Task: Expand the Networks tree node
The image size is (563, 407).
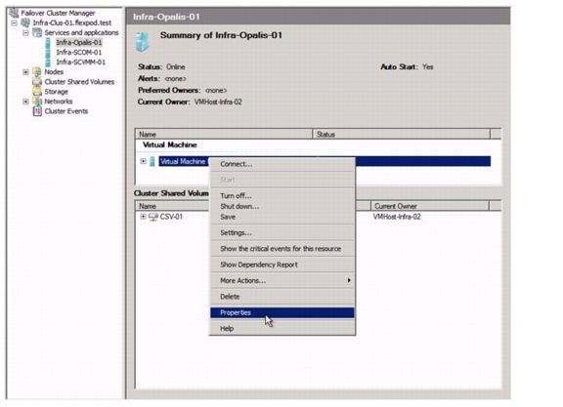Action: coord(25,102)
